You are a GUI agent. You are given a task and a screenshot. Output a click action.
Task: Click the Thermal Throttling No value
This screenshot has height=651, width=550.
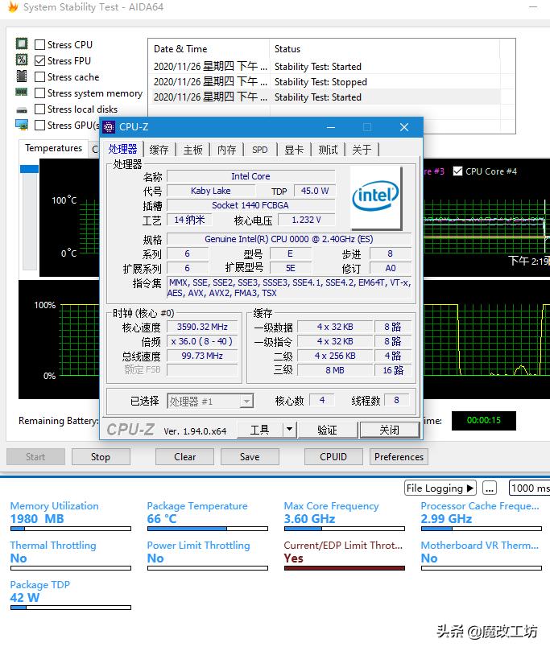(x=19, y=558)
